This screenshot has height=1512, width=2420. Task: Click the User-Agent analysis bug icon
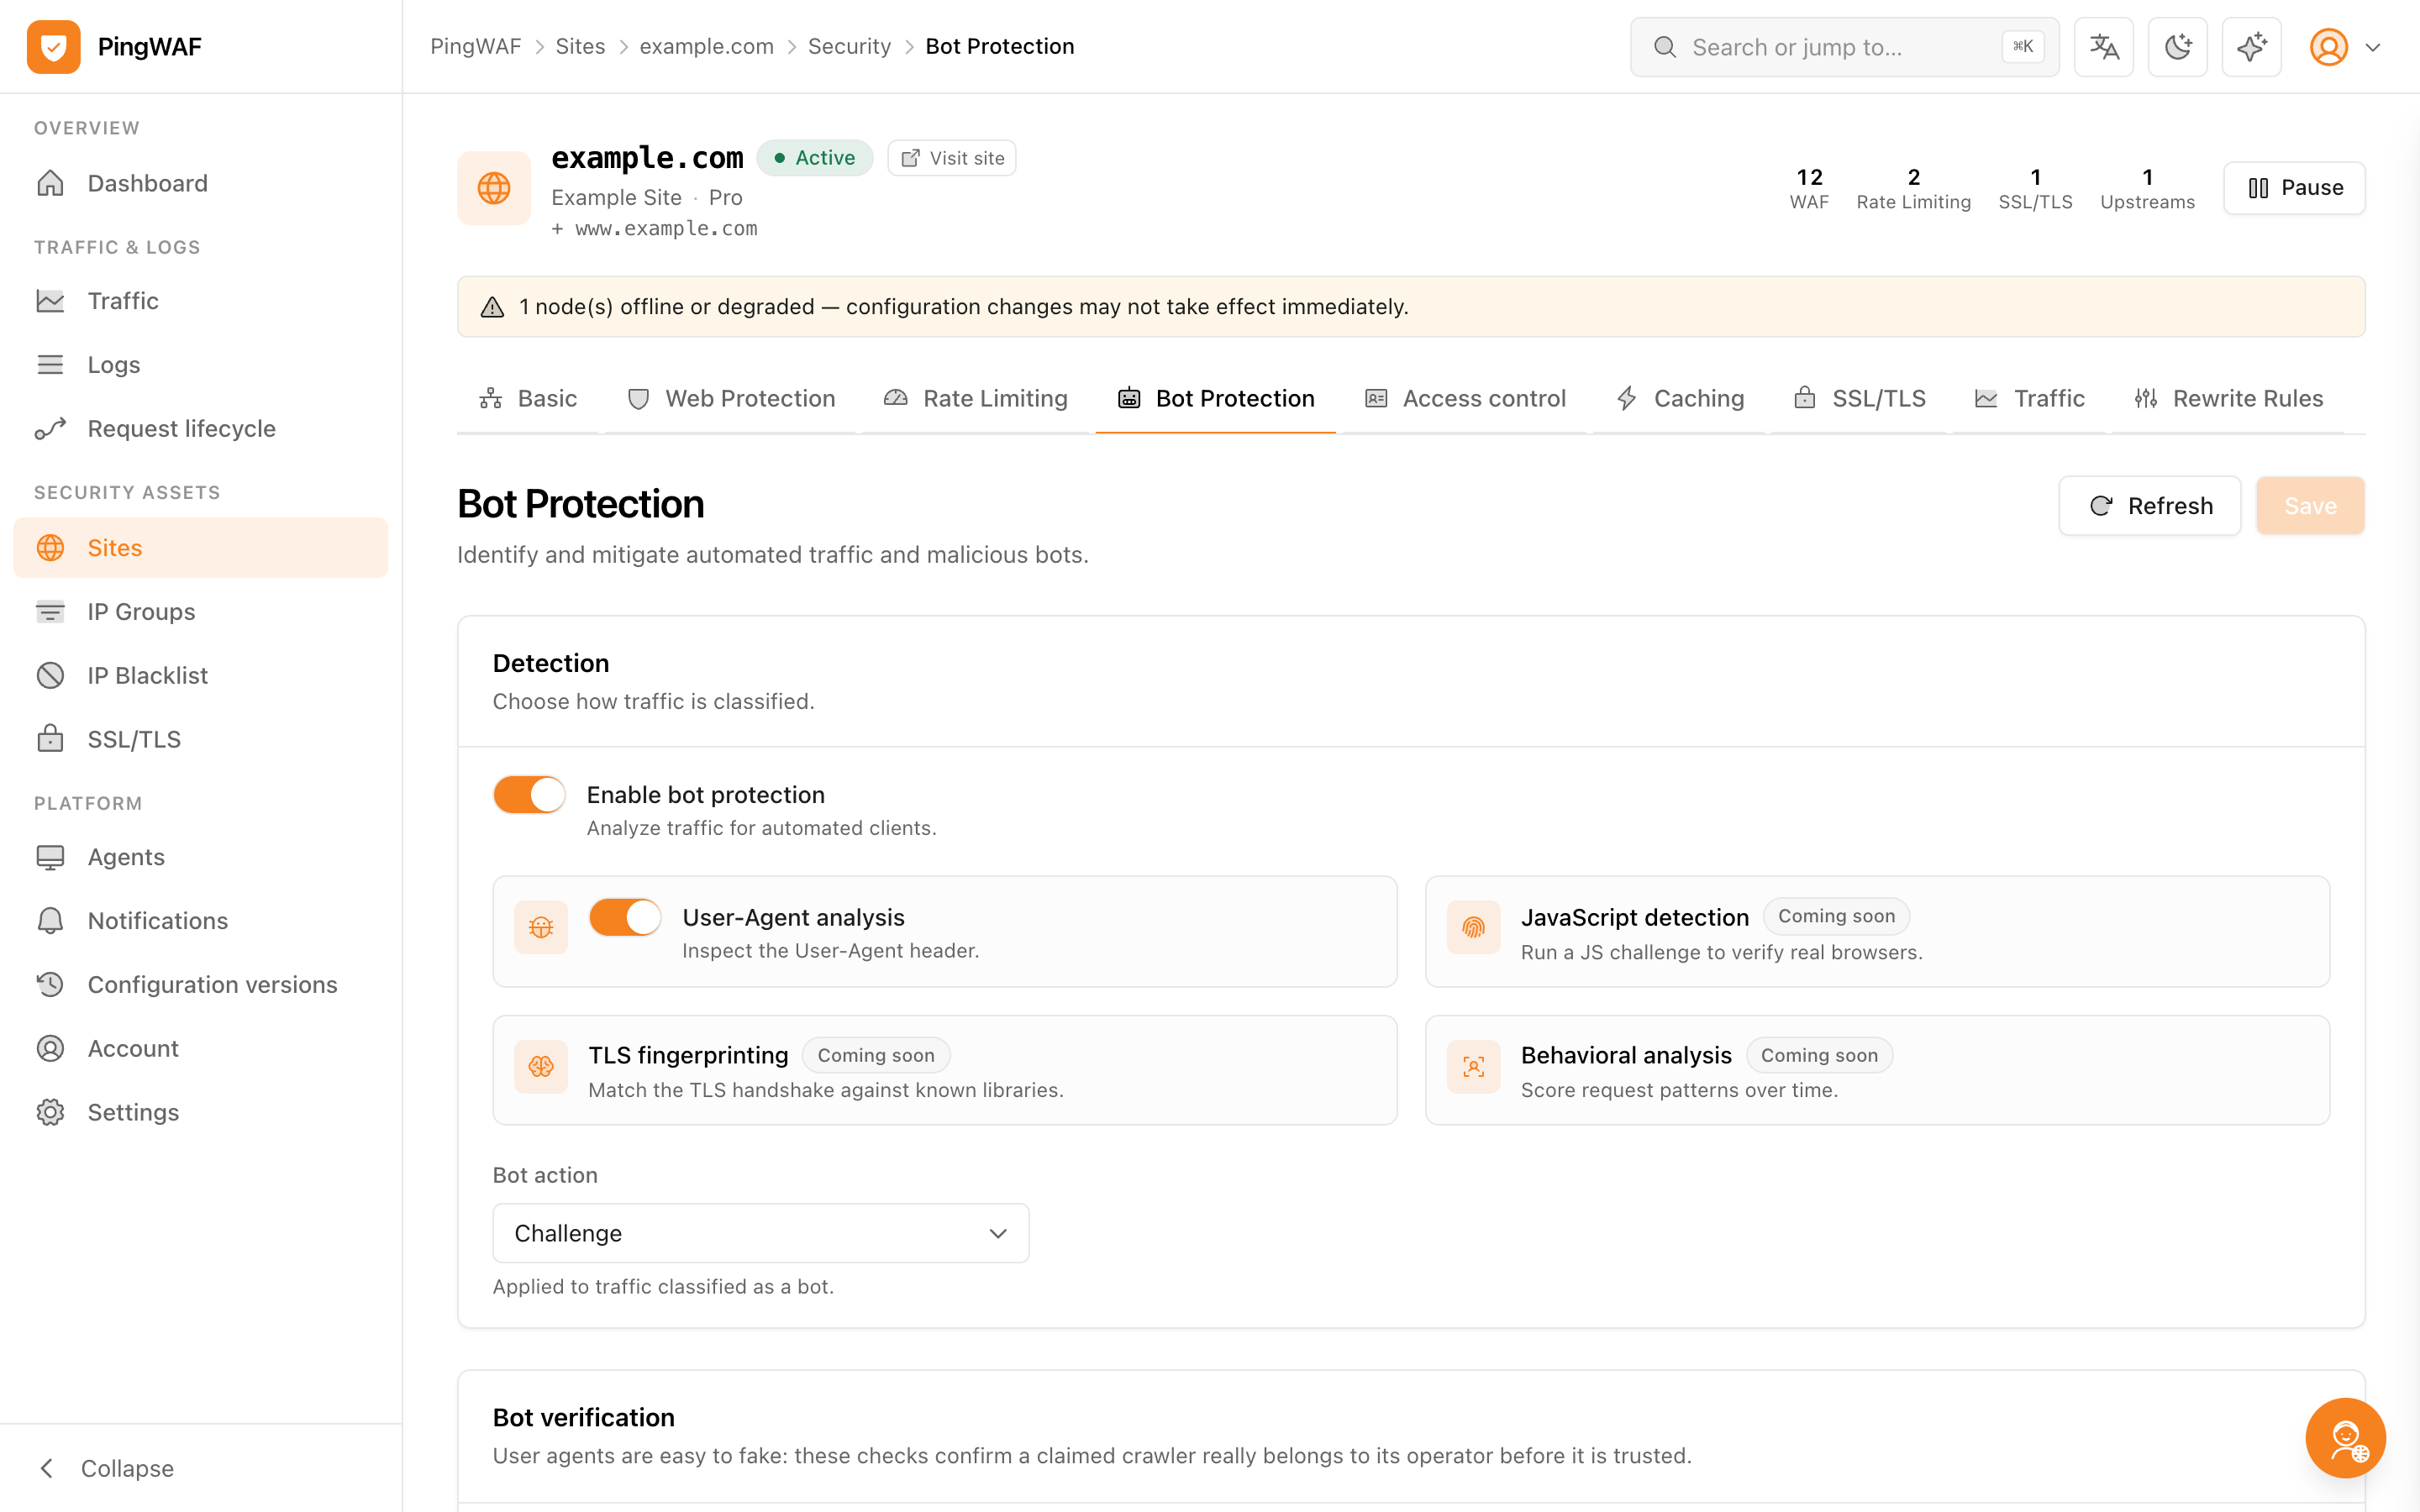click(541, 928)
